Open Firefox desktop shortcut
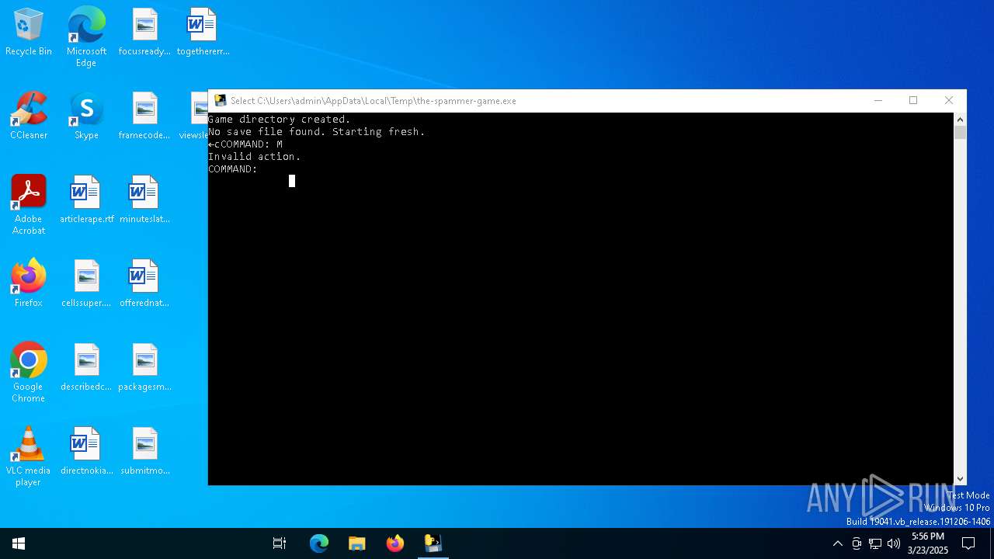994x559 pixels. [29, 283]
